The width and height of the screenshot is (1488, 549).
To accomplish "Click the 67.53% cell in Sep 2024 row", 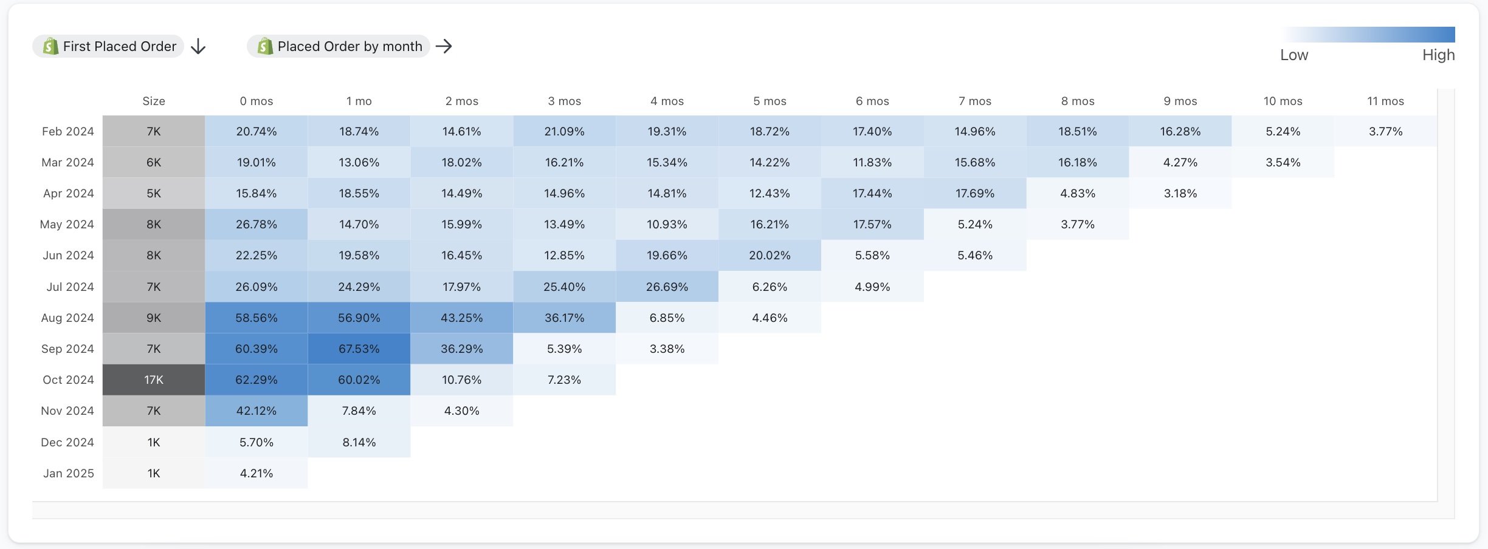I will pyautogui.click(x=359, y=349).
